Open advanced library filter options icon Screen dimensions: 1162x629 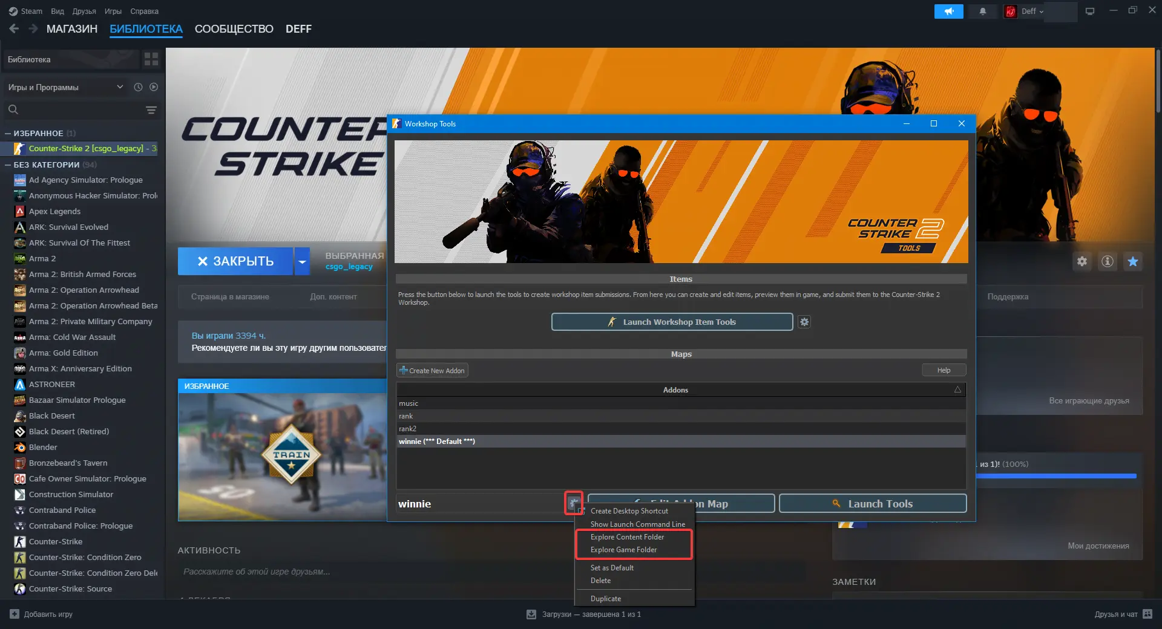click(151, 109)
